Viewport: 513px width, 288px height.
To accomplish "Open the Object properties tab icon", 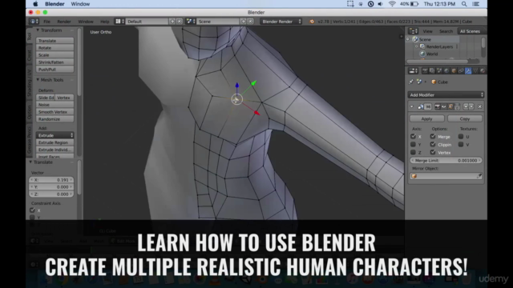I will (454, 71).
